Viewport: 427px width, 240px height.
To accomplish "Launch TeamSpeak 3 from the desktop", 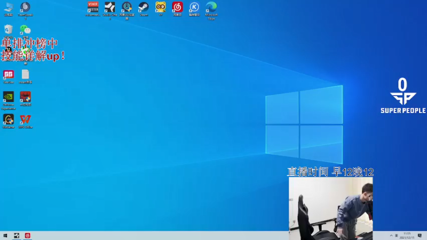I will [25, 10].
